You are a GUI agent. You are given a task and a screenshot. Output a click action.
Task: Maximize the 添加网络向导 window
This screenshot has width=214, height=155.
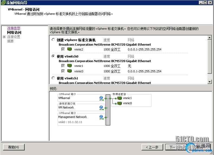(205, 2)
